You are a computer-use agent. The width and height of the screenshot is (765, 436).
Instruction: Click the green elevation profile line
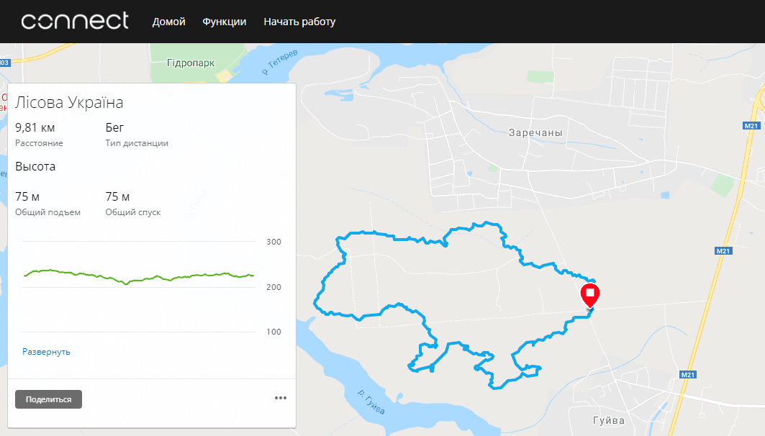137,276
